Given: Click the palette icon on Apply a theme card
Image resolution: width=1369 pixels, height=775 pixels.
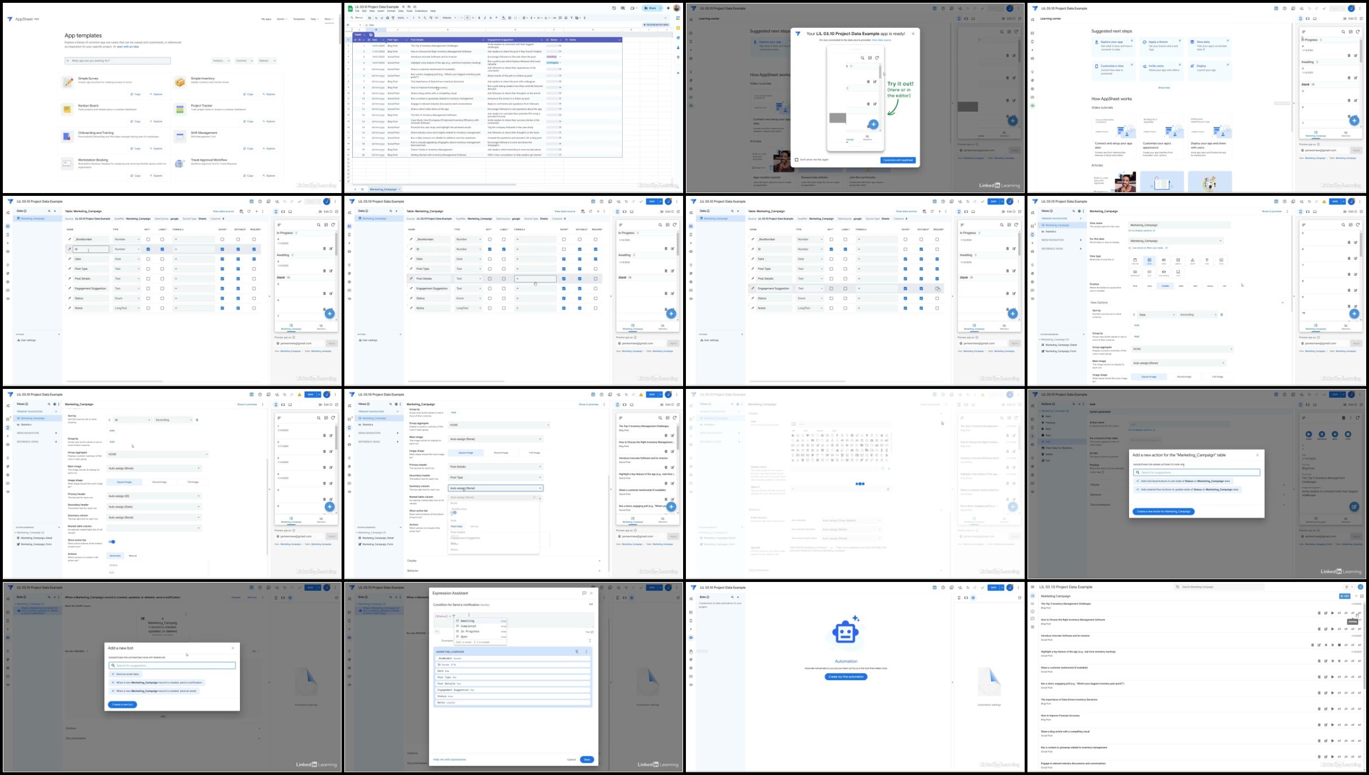Looking at the screenshot, I should coord(1144,42).
